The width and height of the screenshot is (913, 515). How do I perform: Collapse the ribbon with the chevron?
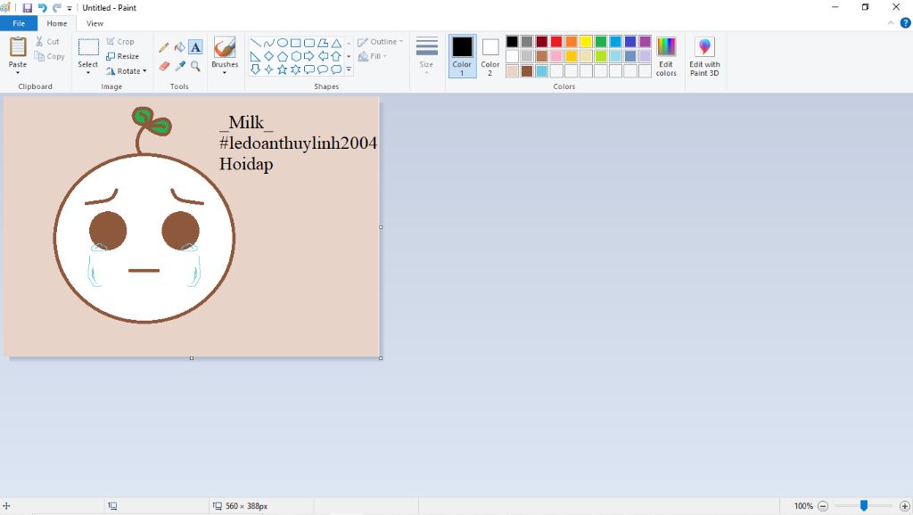click(x=891, y=23)
